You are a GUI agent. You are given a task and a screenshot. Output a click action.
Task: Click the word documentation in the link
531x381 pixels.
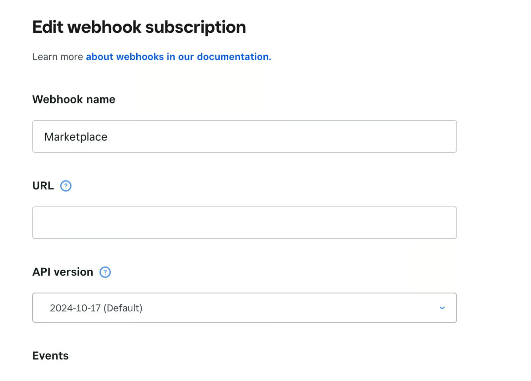point(234,57)
